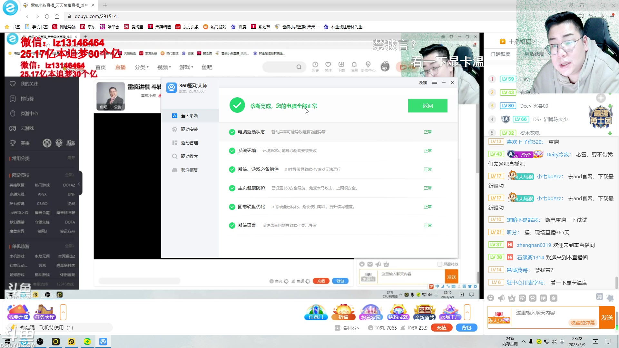Select 驱动安装 in the 360 driver sidebar
Viewport: 619px width, 348px height.
(x=190, y=129)
